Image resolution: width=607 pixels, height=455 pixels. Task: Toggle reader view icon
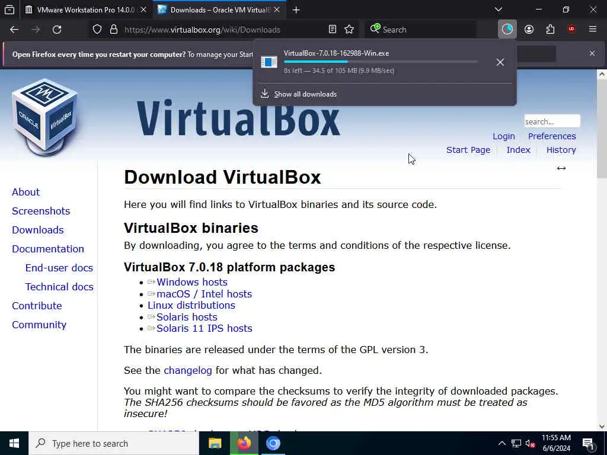point(332,30)
